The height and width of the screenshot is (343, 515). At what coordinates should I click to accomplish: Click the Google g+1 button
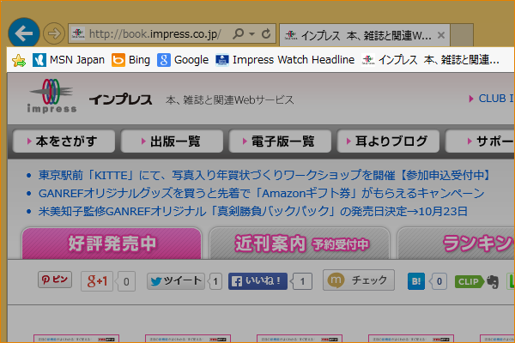pos(97,281)
